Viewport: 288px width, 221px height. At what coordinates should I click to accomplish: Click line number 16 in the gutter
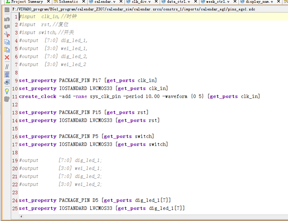tap(15, 137)
